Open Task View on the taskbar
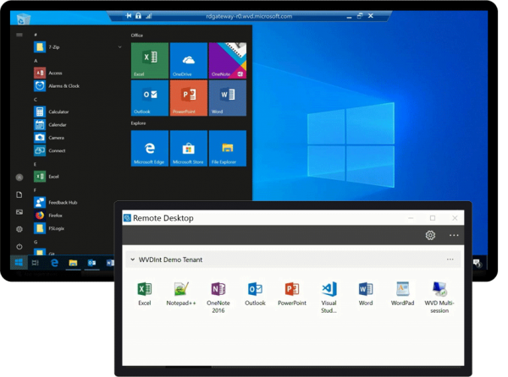508x377 pixels. [36, 263]
